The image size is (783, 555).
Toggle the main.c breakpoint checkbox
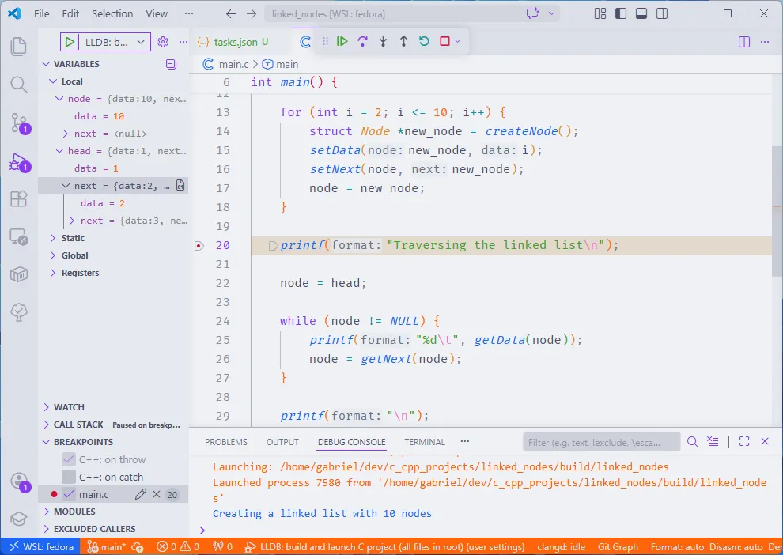click(69, 494)
